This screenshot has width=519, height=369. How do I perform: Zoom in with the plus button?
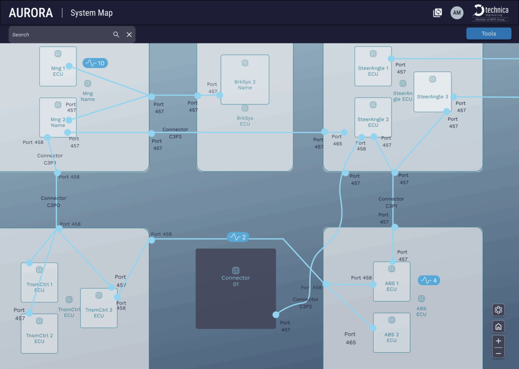[498, 341]
